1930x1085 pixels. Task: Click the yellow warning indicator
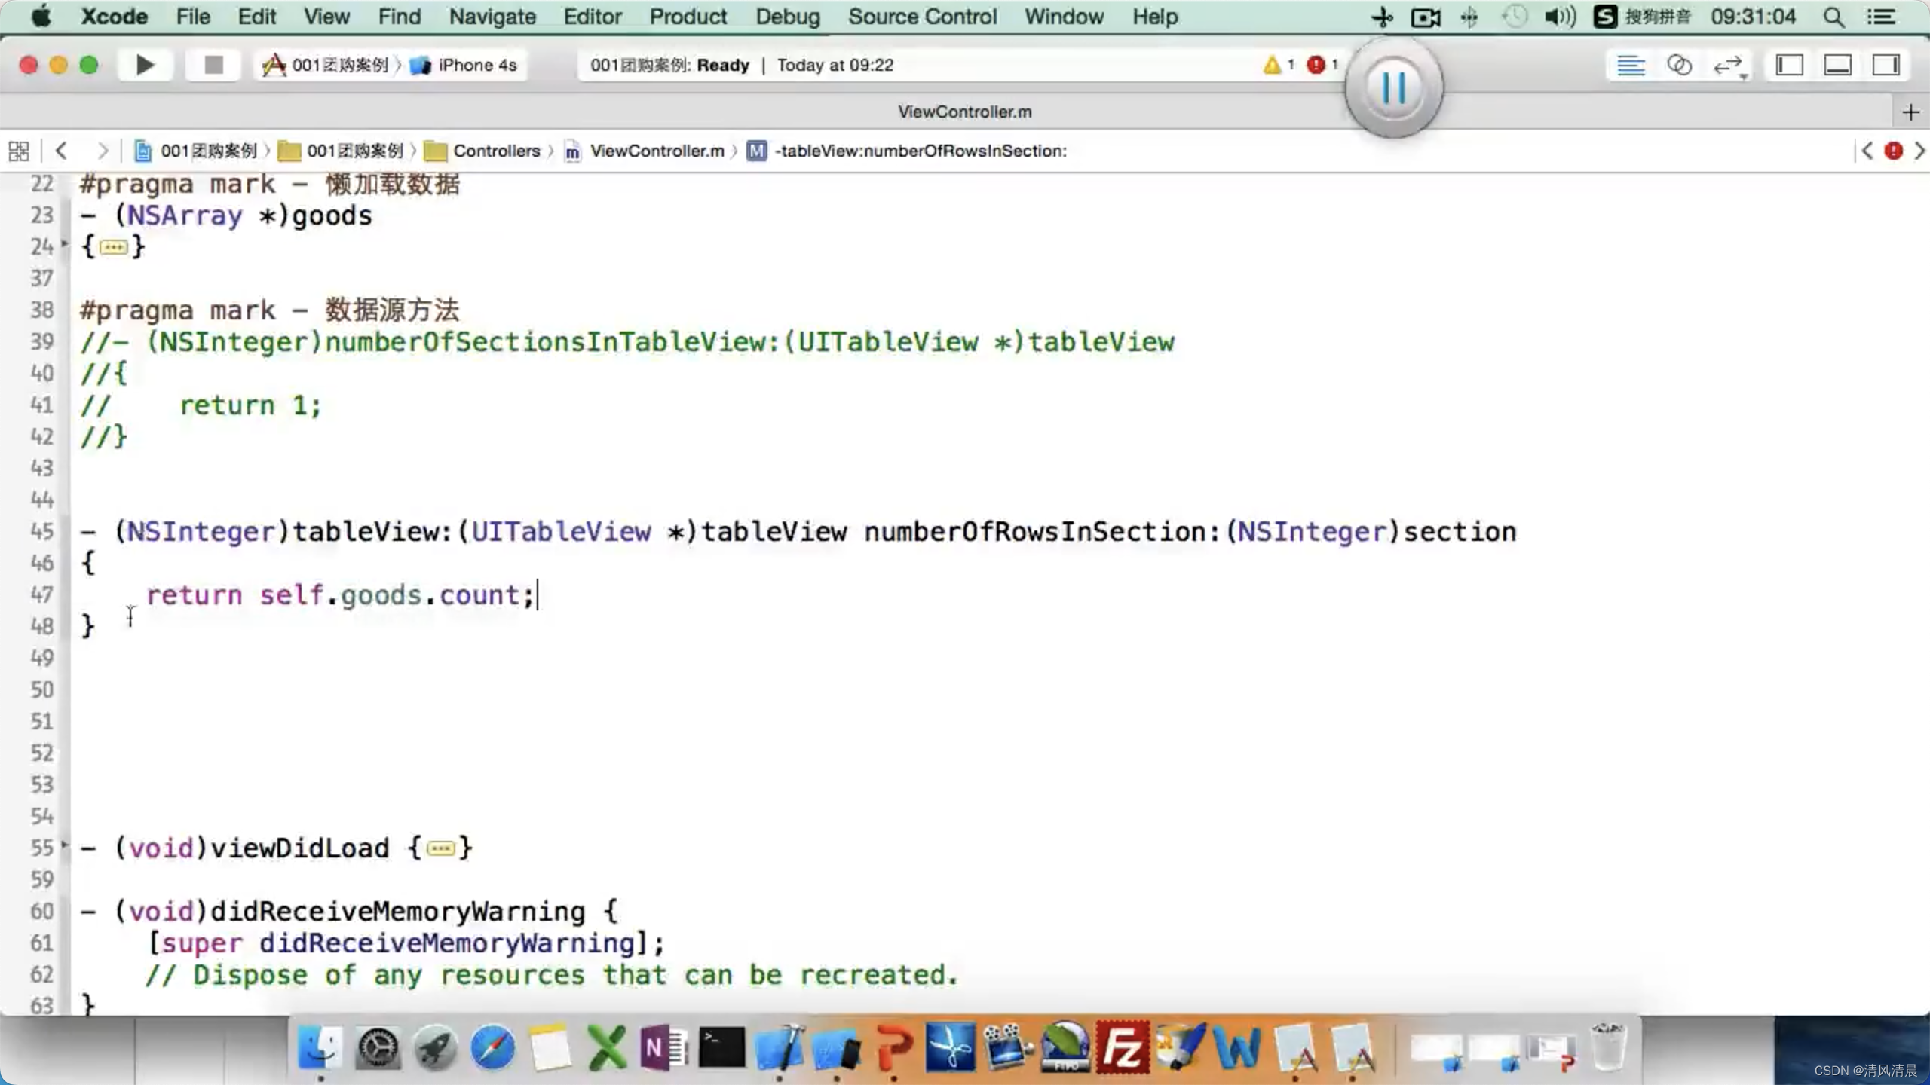point(1272,66)
